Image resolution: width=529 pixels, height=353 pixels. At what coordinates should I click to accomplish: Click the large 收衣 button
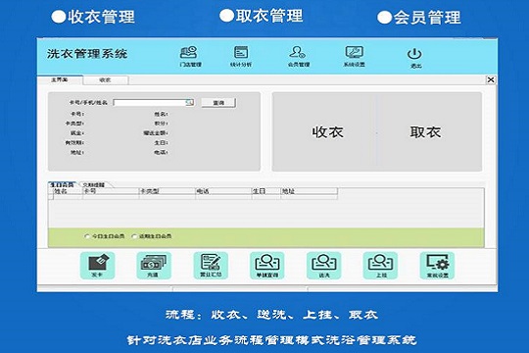327,132
